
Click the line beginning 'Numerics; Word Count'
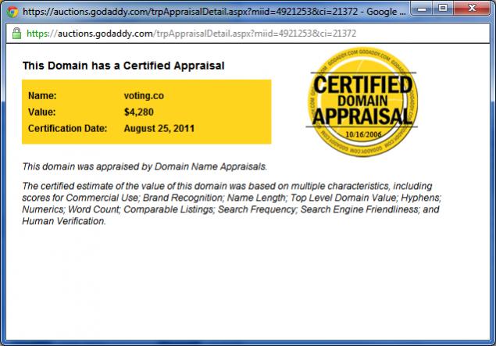230,209
